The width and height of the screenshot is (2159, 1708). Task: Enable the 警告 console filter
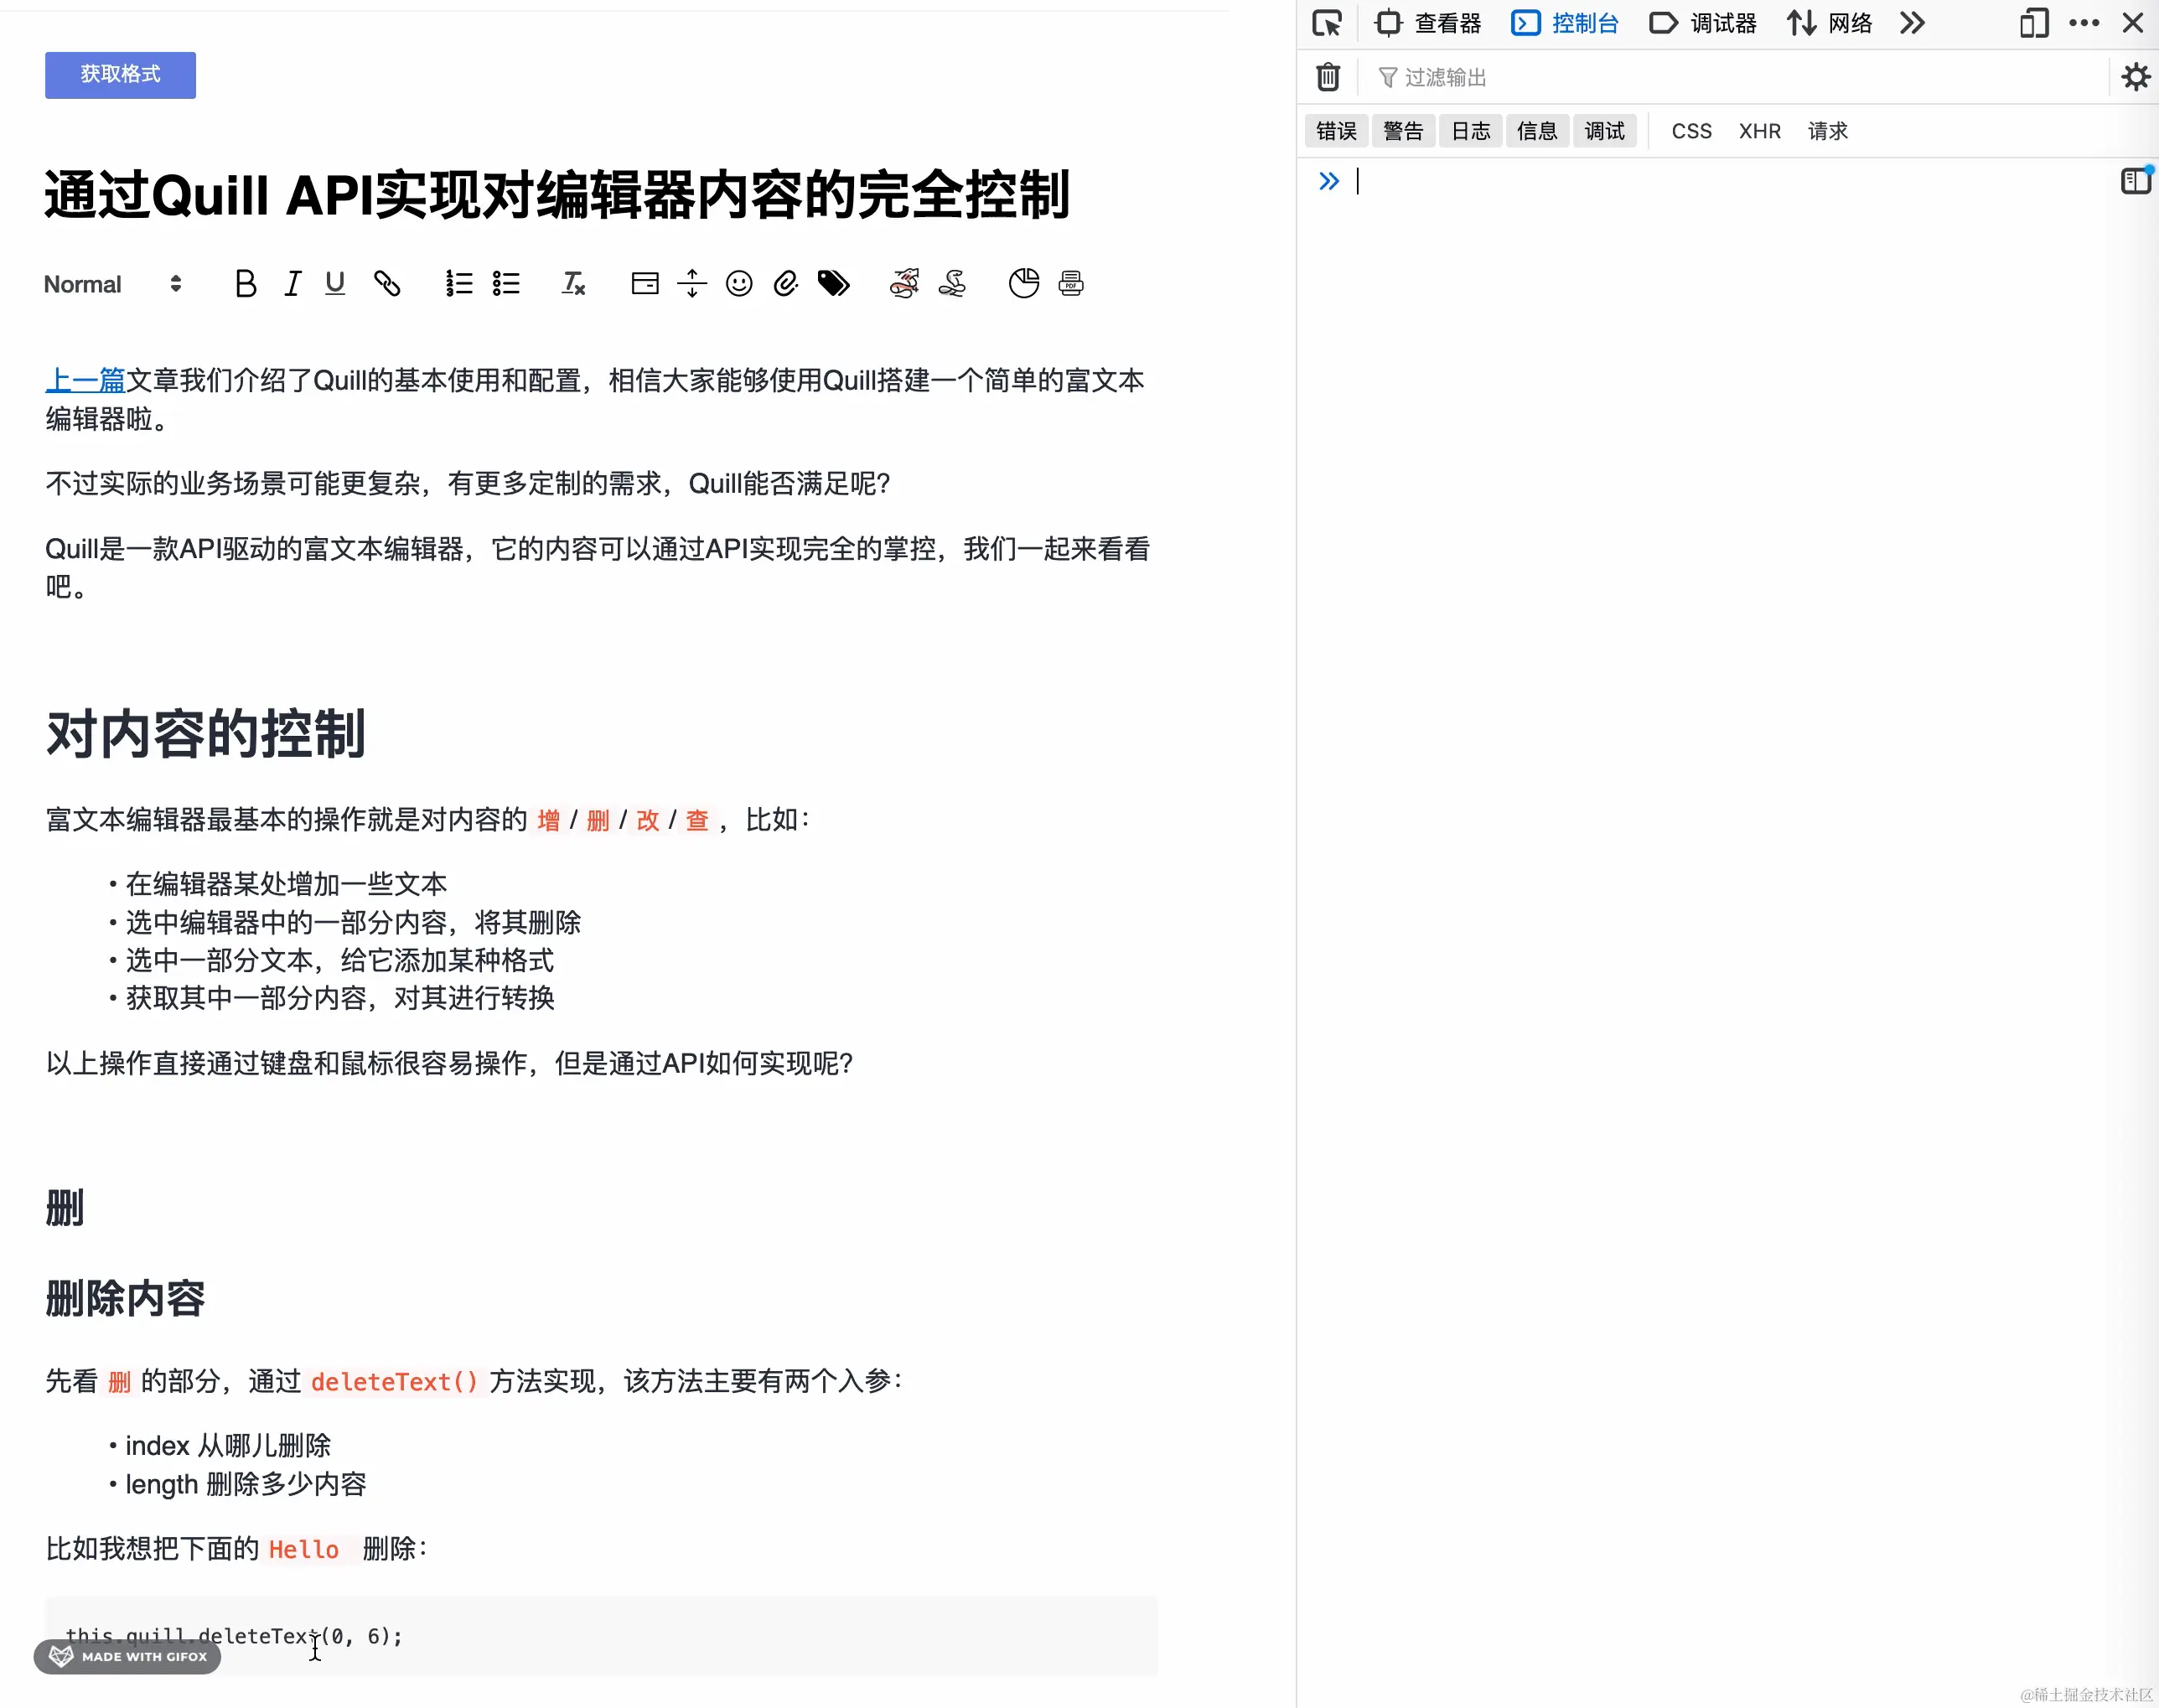[x=1402, y=130]
